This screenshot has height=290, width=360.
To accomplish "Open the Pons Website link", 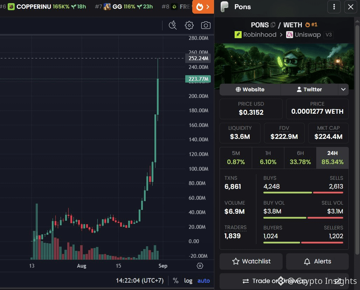I will pos(250,90).
